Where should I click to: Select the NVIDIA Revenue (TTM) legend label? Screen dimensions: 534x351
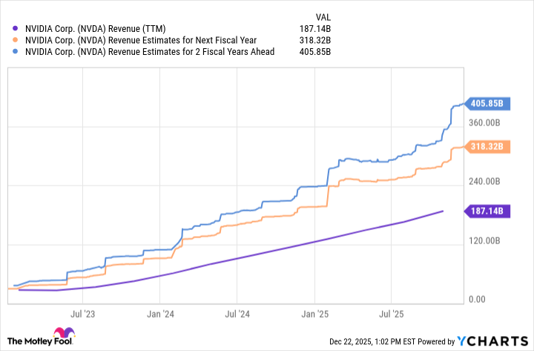tap(107, 29)
